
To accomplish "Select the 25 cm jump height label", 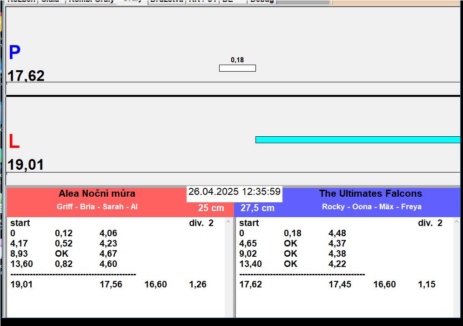I will [211, 208].
